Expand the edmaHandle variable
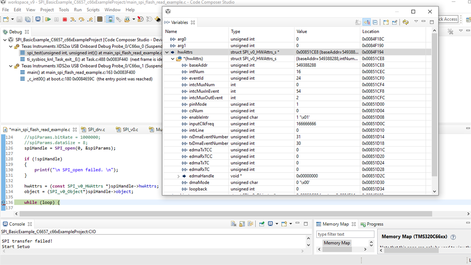This screenshot has height=265, width=471. click(178, 176)
